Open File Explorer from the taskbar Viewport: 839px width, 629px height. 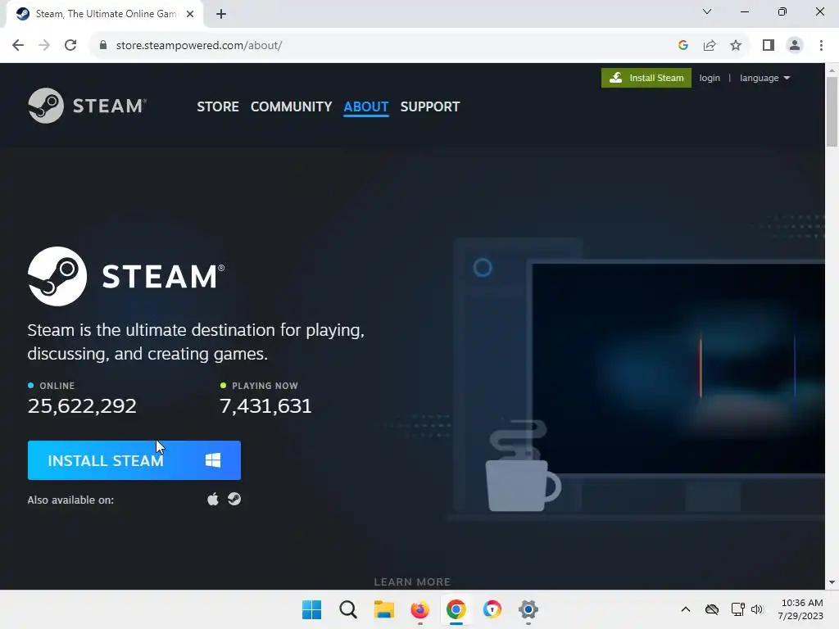coord(383,609)
